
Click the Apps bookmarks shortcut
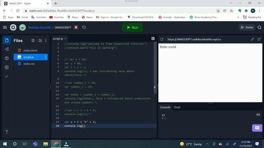pyautogui.click(x=8, y=17)
